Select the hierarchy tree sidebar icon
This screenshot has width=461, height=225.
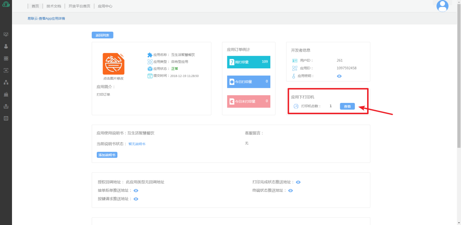pos(6,83)
